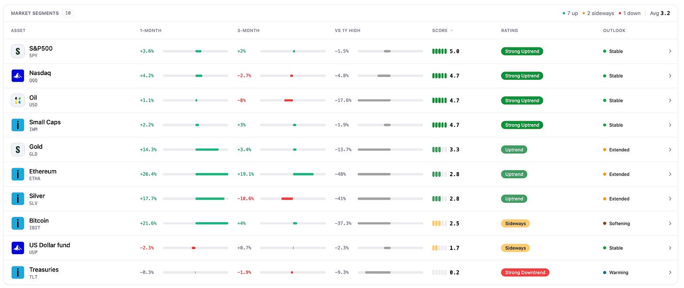The image size is (684, 288).
Task: Sort by the Score column header
Action: click(443, 31)
